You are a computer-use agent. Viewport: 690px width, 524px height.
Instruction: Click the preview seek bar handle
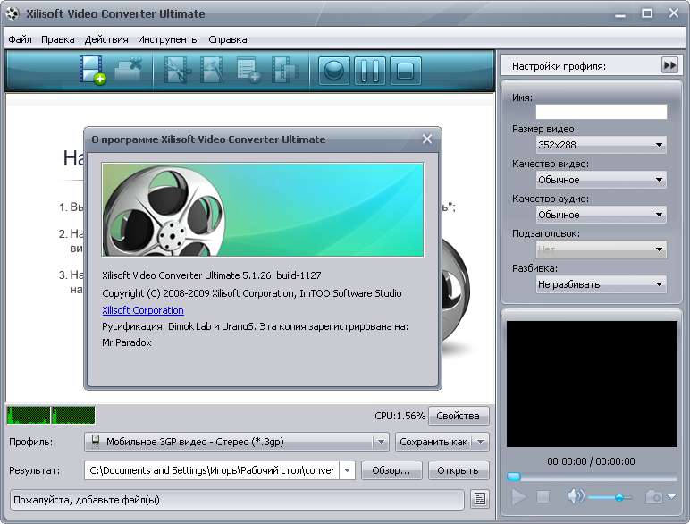point(514,477)
